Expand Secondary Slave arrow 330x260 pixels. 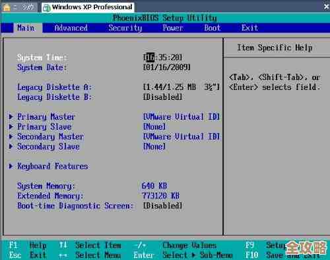coord(11,146)
